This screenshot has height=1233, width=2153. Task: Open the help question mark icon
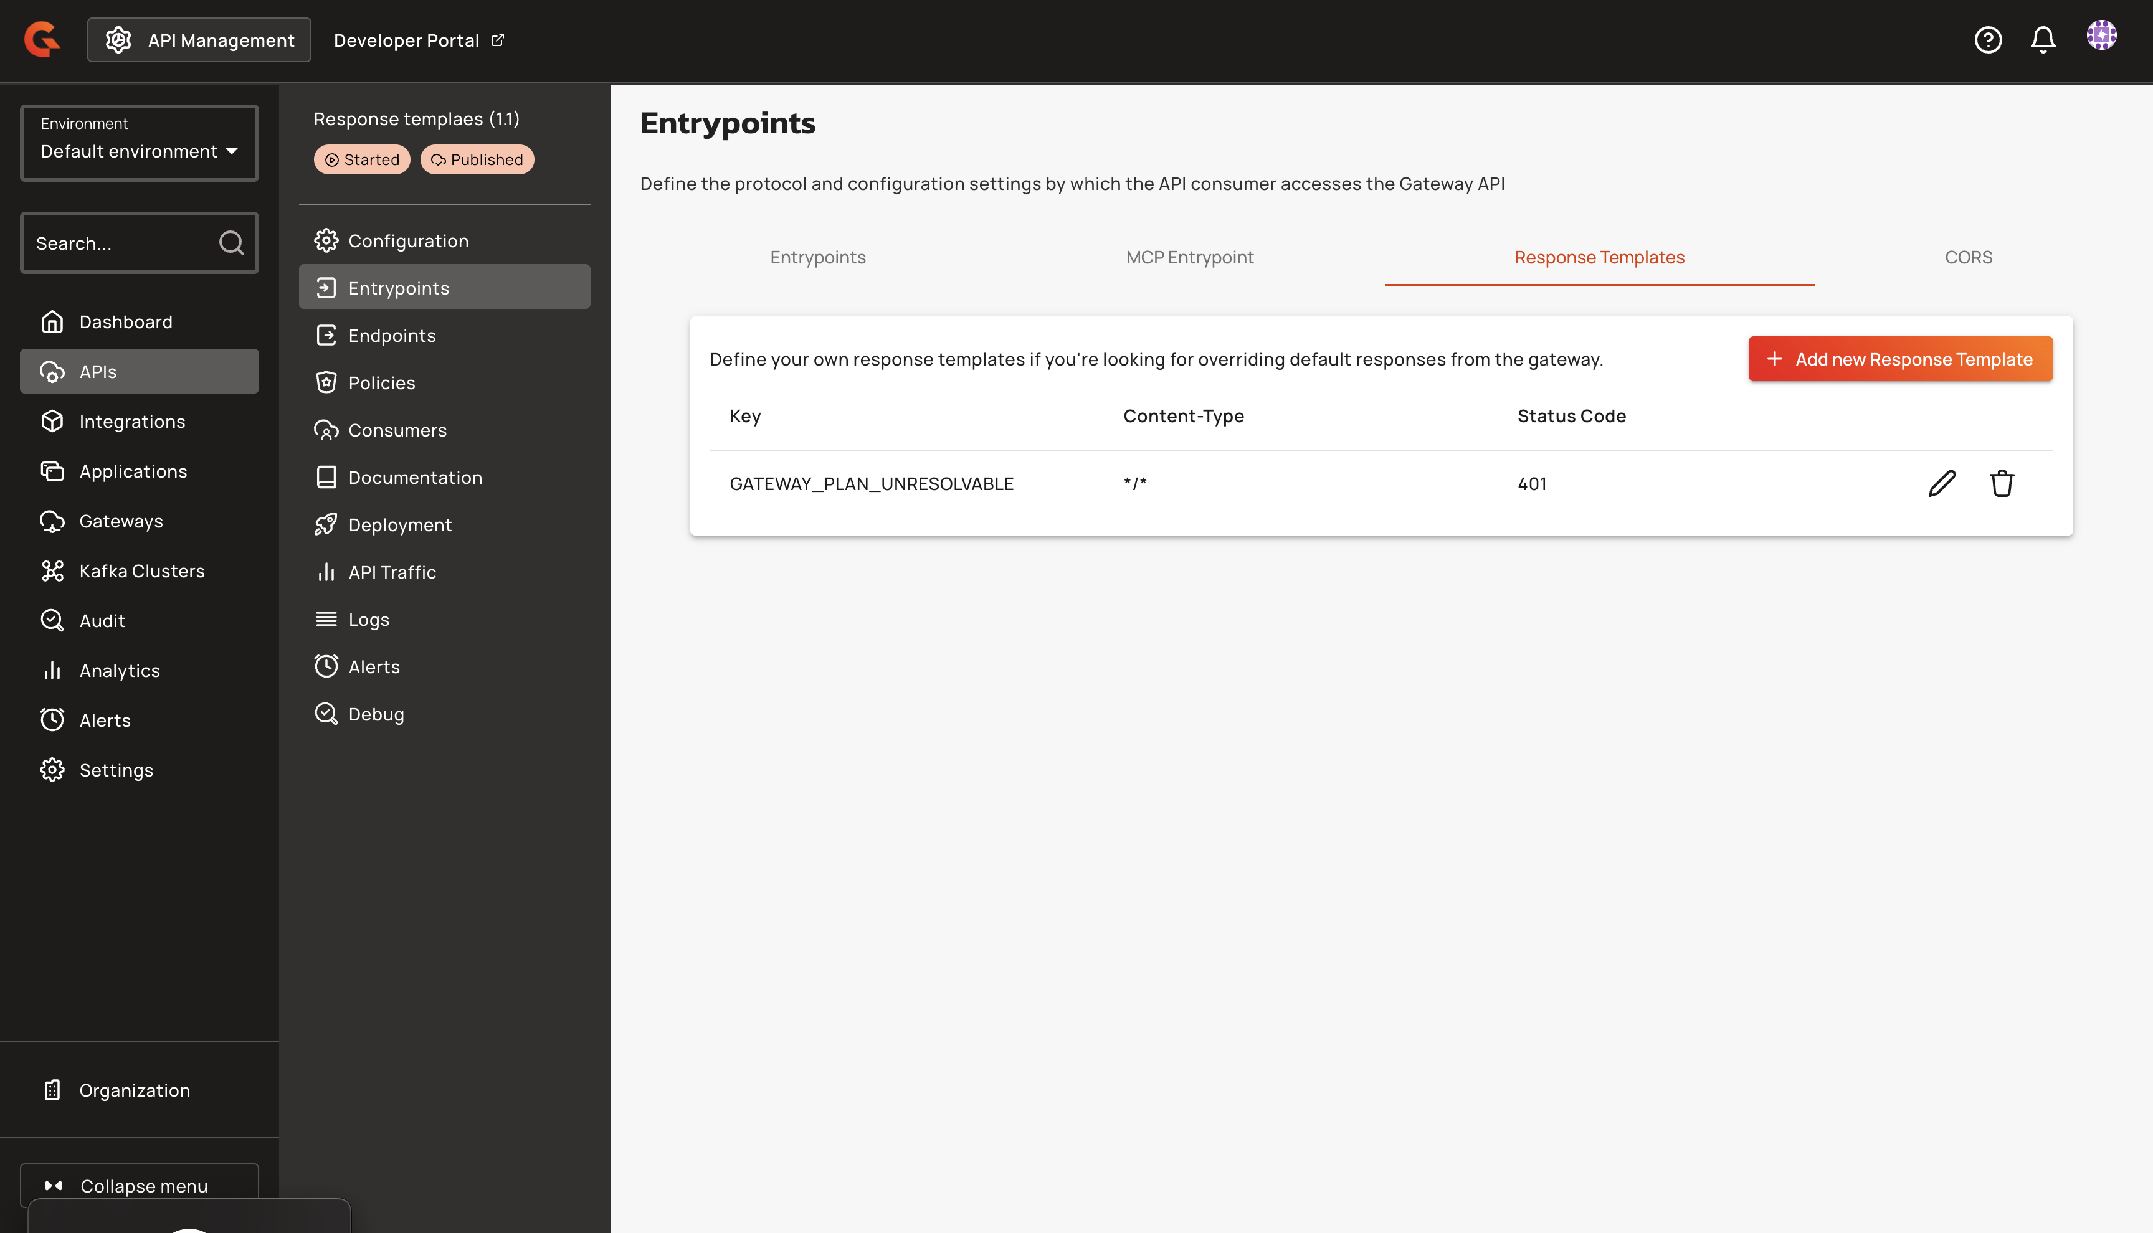[x=1987, y=40]
